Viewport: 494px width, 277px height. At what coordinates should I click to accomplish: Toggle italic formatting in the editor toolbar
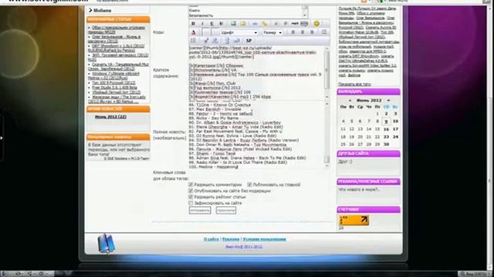point(202,24)
